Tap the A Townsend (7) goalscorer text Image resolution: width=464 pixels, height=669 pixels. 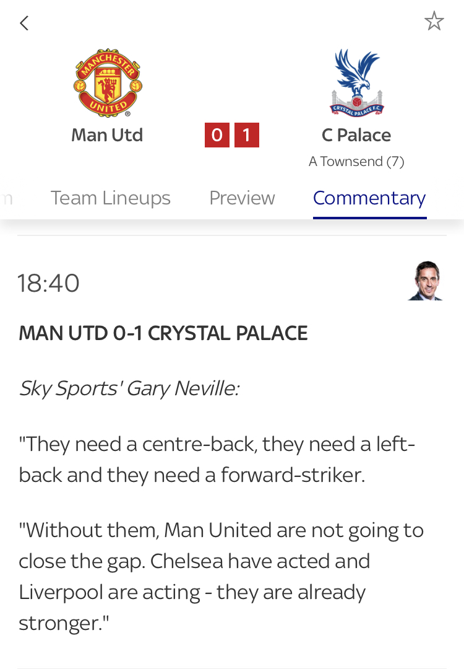tap(356, 162)
